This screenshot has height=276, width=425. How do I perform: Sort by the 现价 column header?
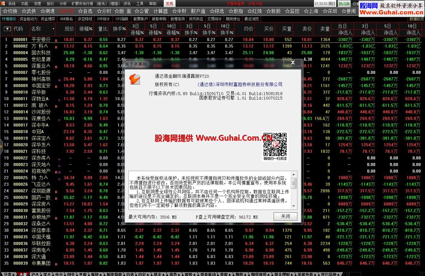coord(69,29)
